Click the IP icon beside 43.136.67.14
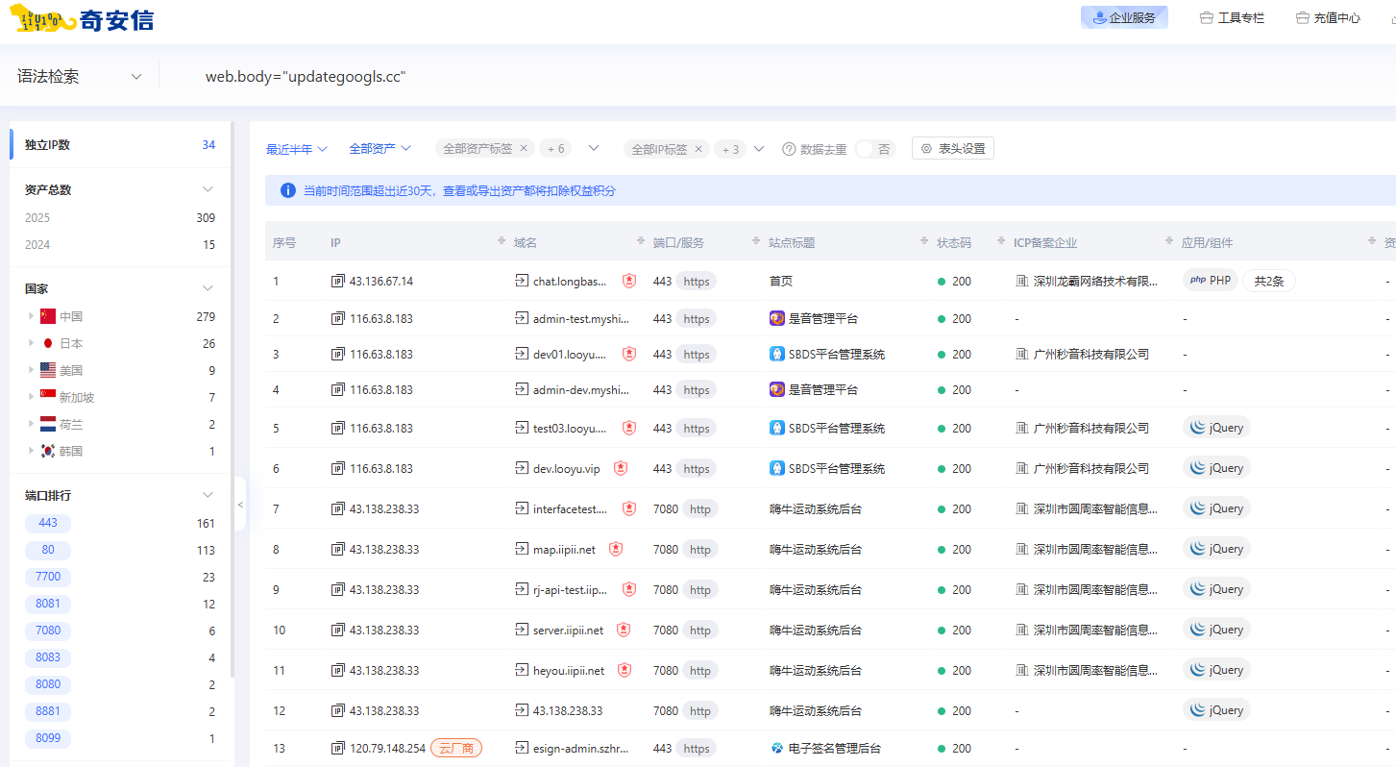The width and height of the screenshot is (1396, 767). (x=337, y=282)
